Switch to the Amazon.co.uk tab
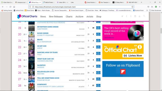Screen dimensions: 162x91 coord(21,2)
